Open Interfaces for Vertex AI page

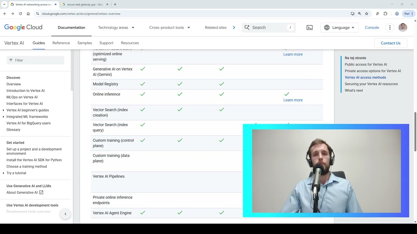point(24,104)
